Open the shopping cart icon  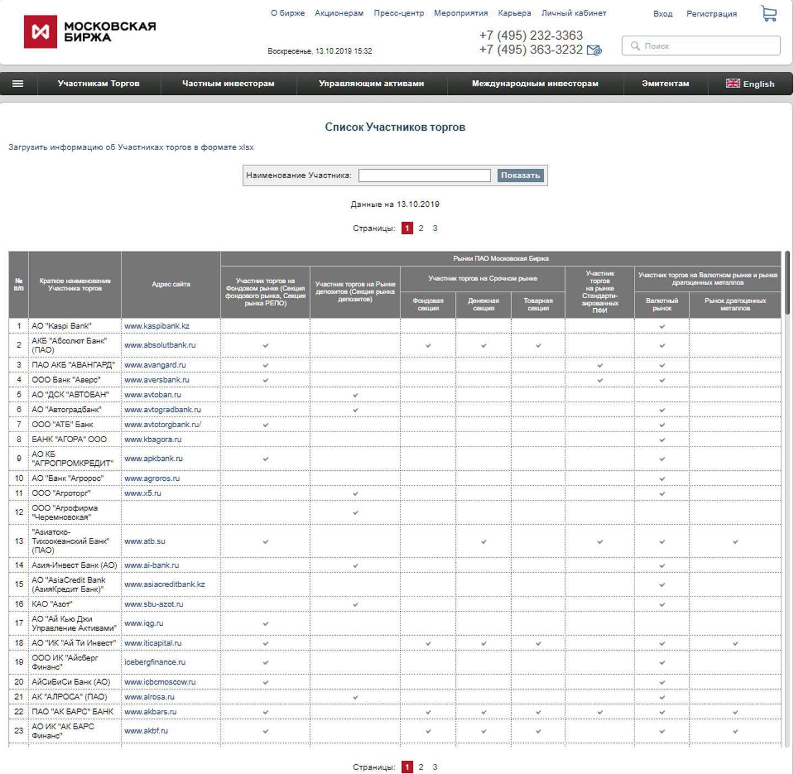pos(769,13)
